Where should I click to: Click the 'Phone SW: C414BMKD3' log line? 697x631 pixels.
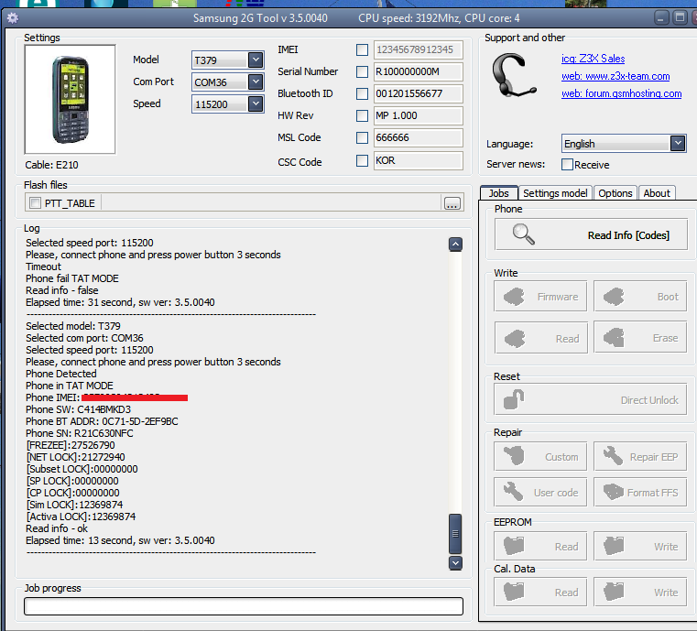[78, 409]
